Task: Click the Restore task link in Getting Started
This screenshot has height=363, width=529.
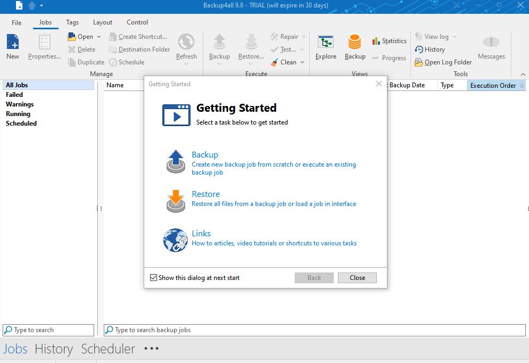Action: [x=205, y=194]
